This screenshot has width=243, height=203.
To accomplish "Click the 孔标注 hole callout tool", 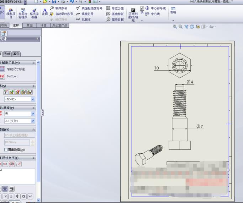I will 83,20.
